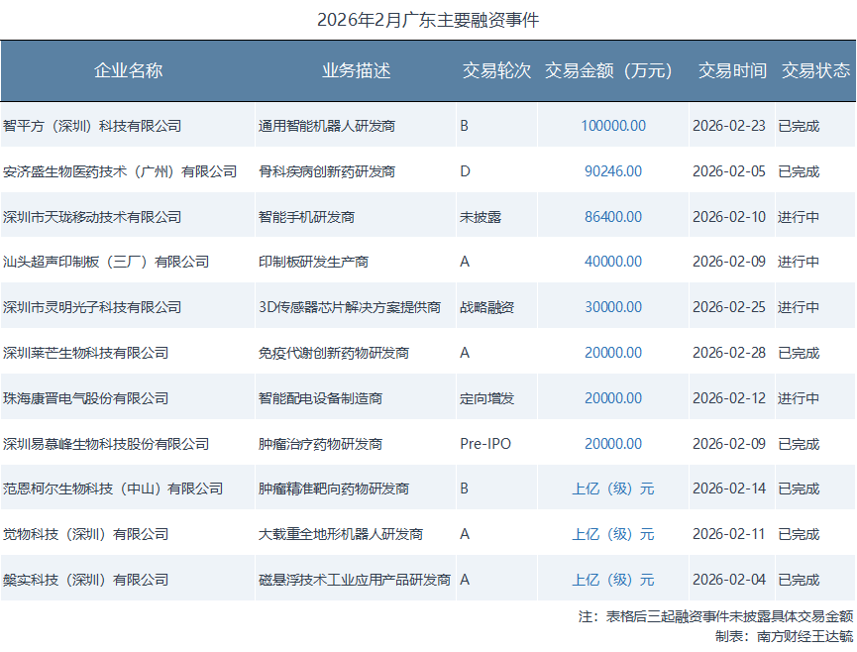Click the 86400.00 transaction amount
Image resolution: width=857 pixels, height=652 pixels.
click(x=613, y=217)
